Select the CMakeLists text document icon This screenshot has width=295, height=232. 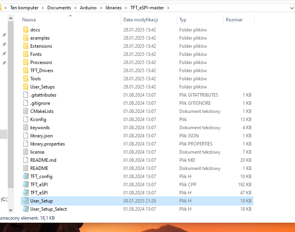26,111
